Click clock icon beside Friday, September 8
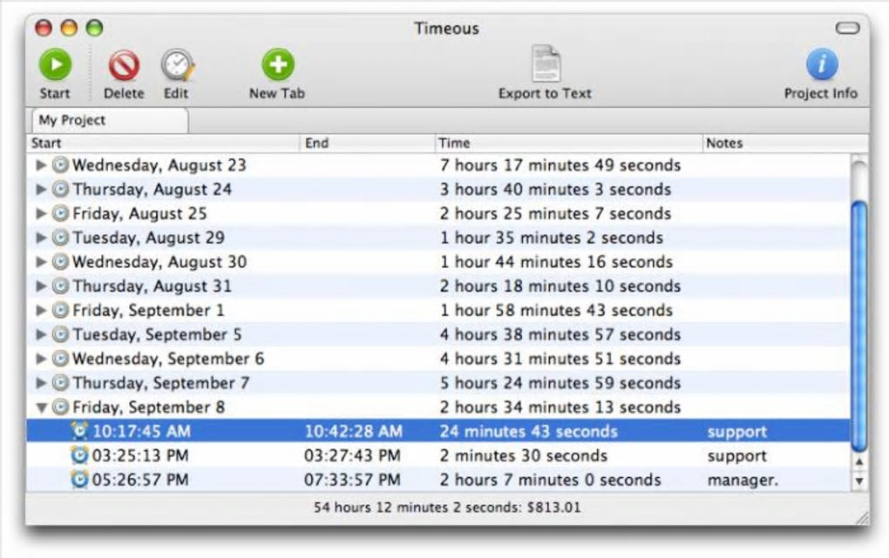The image size is (889, 558). click(60, 407)
